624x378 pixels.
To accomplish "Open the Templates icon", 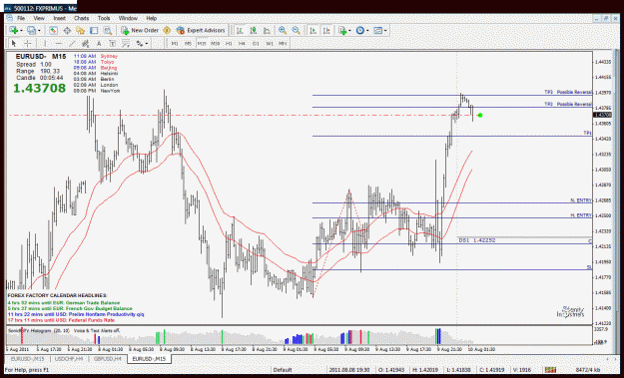I will 377,30.
